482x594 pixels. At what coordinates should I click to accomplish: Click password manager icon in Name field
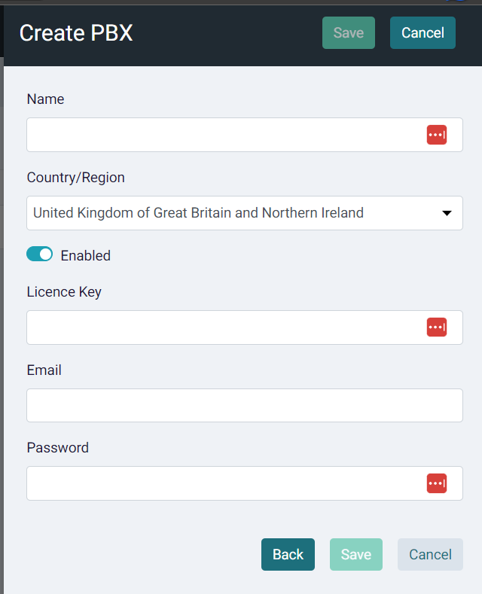[437, 135]
